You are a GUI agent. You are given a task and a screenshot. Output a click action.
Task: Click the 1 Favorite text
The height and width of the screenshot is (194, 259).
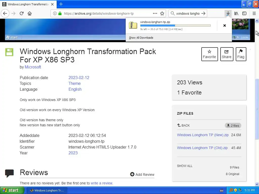pyautogui.click(x=189, y=92)
